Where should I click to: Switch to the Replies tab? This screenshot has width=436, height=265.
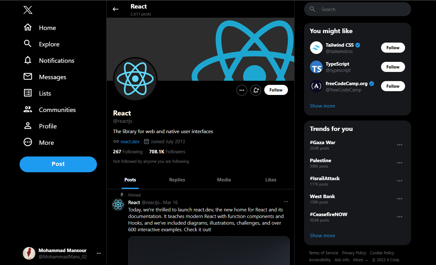click(177, 180)
